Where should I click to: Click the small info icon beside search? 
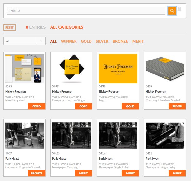(179, 9)
